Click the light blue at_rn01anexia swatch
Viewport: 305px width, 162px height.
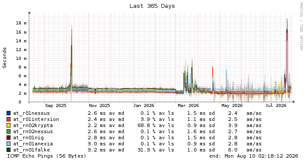tap(9, 144)
